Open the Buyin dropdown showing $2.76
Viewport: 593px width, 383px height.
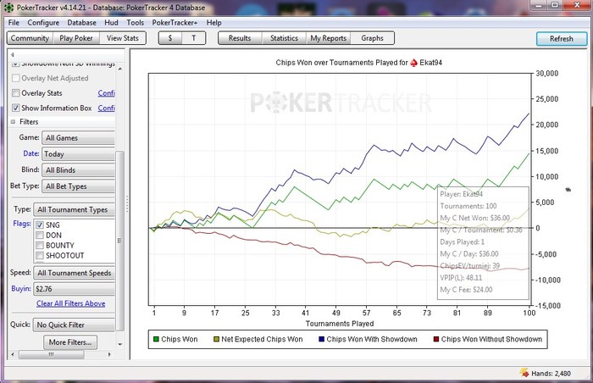75,289
